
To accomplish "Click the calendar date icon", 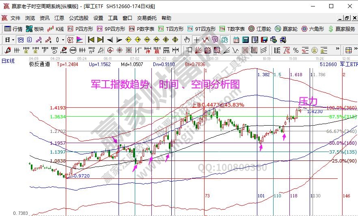I will point(236,40).
